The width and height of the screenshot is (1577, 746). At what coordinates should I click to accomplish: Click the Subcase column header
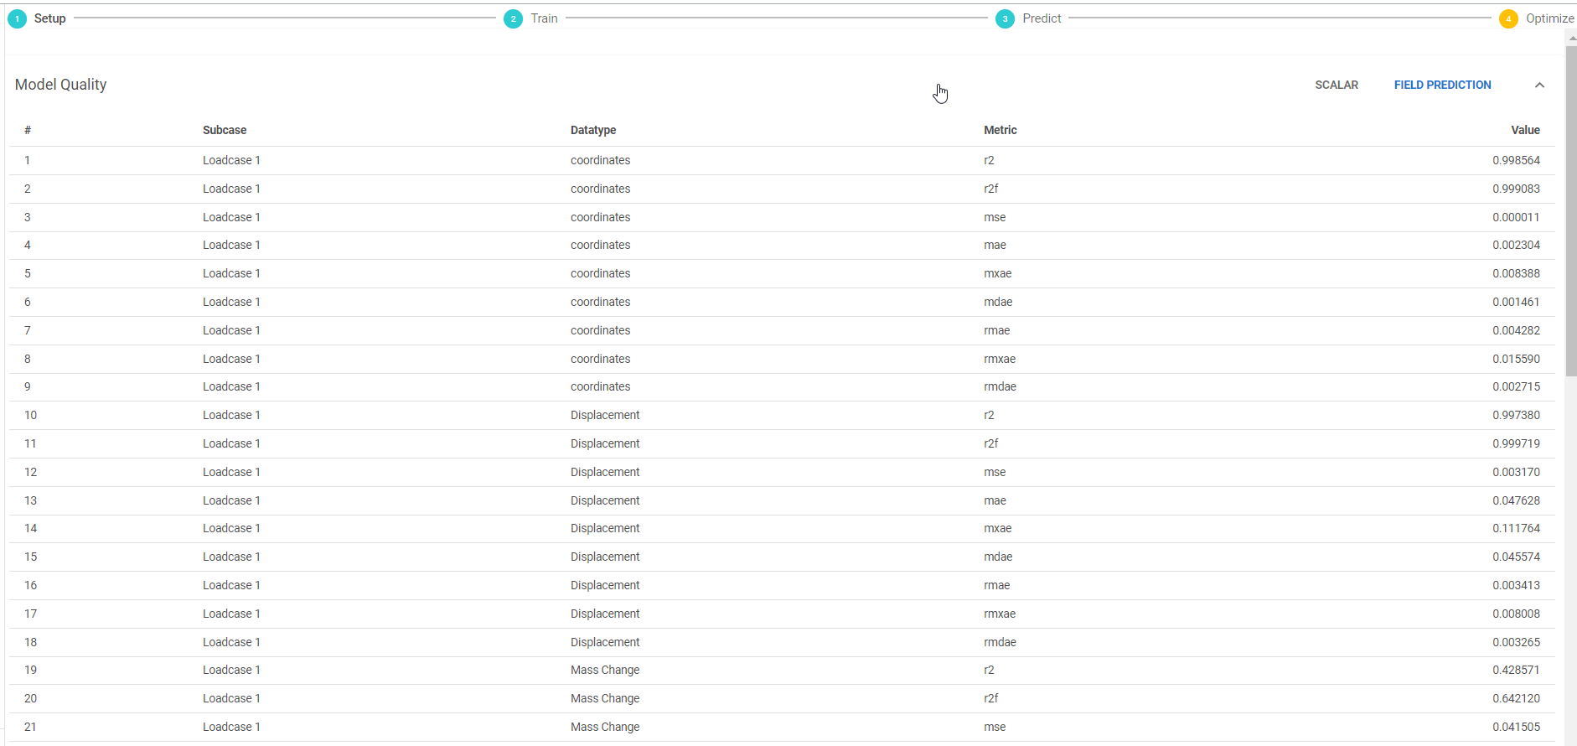(x=225, y=130)
